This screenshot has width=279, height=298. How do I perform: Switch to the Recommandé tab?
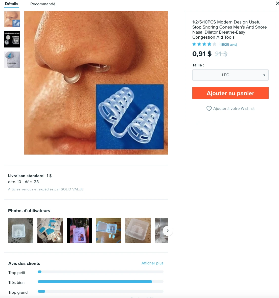coord(43,4)
